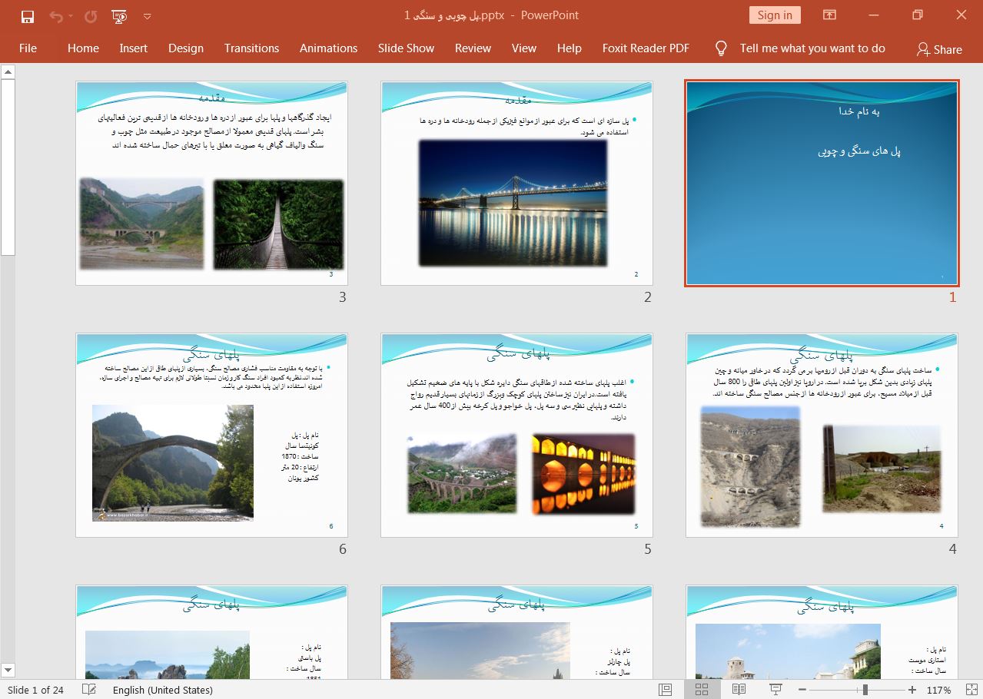The image size is (983, 699).
Task: Open the 117% zoom level dialog
Action: [939, 690]
